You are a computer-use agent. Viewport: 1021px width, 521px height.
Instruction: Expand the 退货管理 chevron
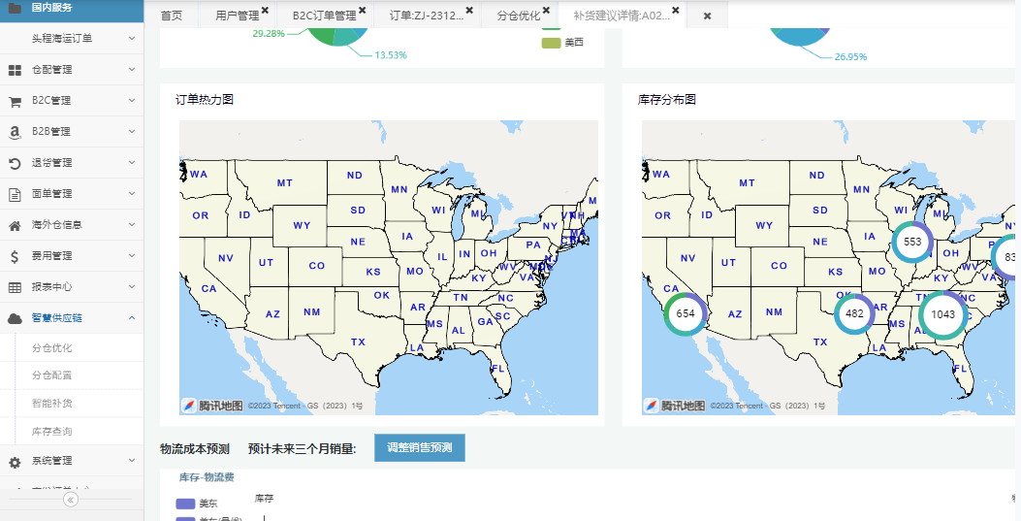click(x=132, y=162)
